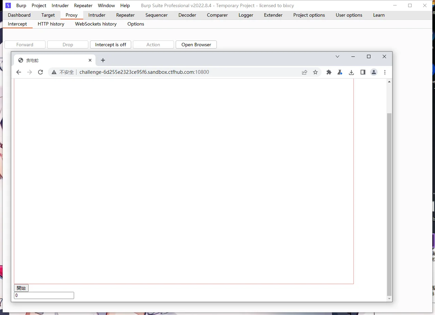Viewport: 435px width, 315px height.
Task: Bookmark this page with star icon
Action: click(315, 72)
